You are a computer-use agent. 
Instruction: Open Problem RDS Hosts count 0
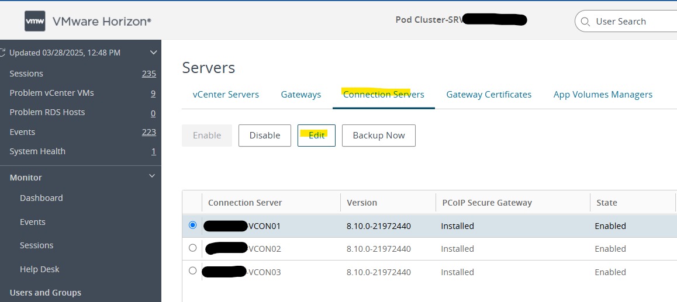tap(153, 113)
